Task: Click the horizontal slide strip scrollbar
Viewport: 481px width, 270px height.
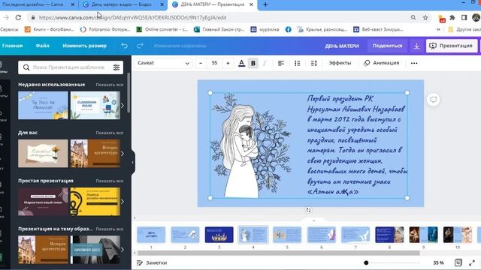Action: 279,253
